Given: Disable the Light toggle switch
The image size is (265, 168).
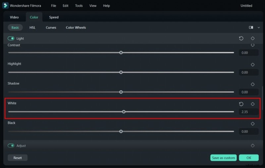Looking at the screenshot, I should [x=11, y=39].
